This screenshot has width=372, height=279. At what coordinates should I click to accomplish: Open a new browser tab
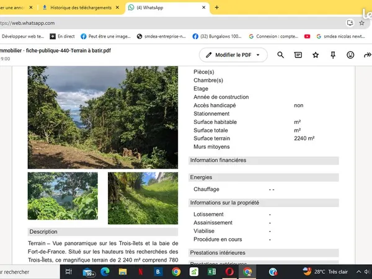(x=216, y=7)
